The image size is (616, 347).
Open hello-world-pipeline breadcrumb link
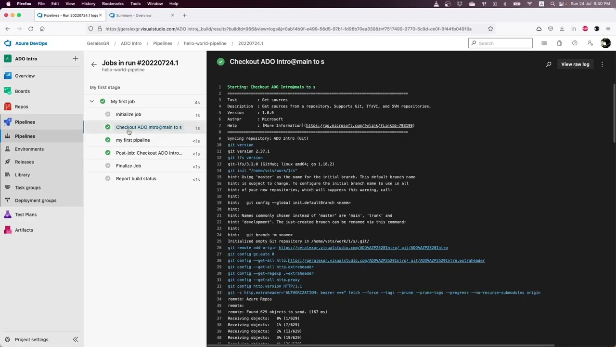pyautogui.click(x=205, y=43)
